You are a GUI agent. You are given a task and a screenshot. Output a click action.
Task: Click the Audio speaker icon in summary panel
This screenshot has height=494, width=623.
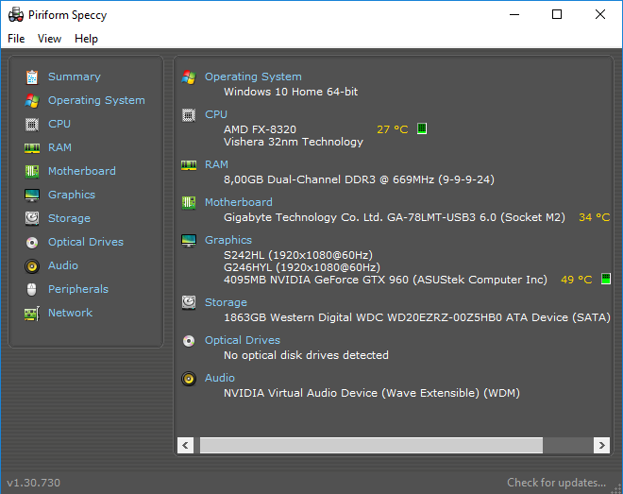(x=189, y=379)
